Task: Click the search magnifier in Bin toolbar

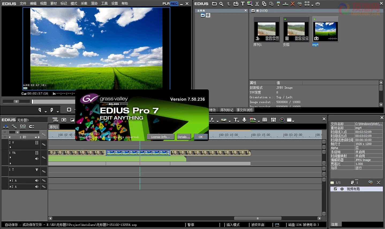Action: click(x=221, y=4)
